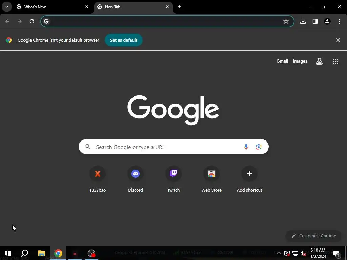Viewport: 347px width, 260px height.
Task: Close the New Tab tab
Action: pyautogui.click(x=167, y=7)
